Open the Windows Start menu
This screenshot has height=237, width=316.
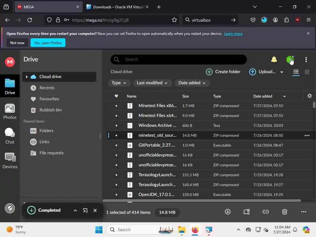point(99,230)
